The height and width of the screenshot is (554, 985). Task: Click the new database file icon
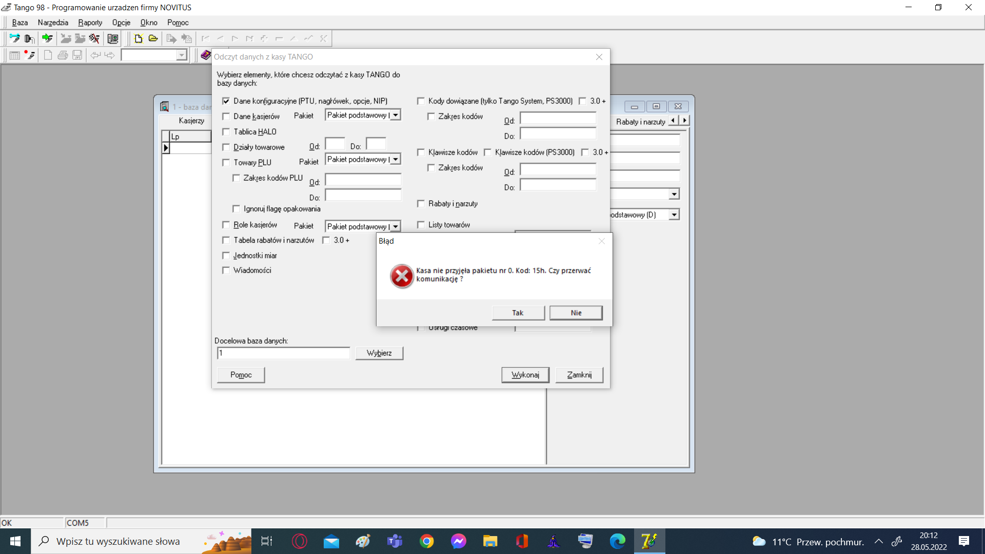(138, 38)
